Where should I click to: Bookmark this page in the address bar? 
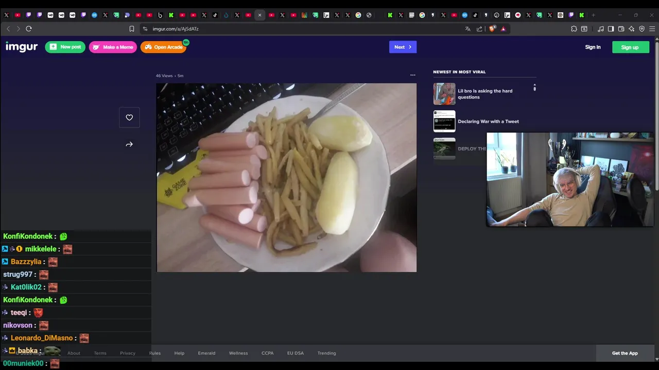click(132, 29)
